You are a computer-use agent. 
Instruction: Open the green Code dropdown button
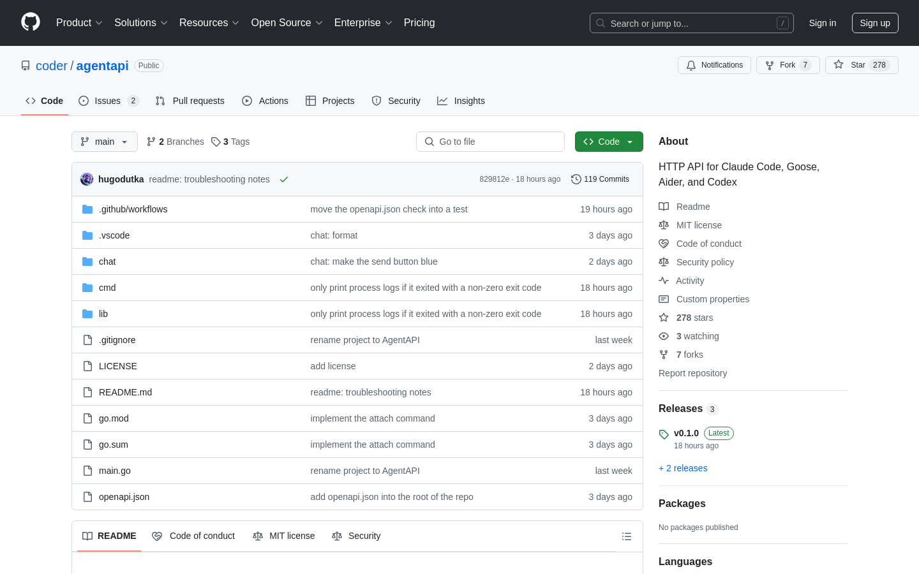coord(609,142)
